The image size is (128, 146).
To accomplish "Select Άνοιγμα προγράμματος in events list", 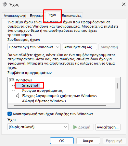I will pyautogui.click(x=42, y=91).
